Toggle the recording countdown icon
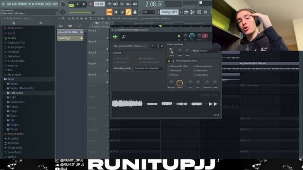The height and width of the screenshot is (170, 303). pyautogui.click(x=122, y=4)
